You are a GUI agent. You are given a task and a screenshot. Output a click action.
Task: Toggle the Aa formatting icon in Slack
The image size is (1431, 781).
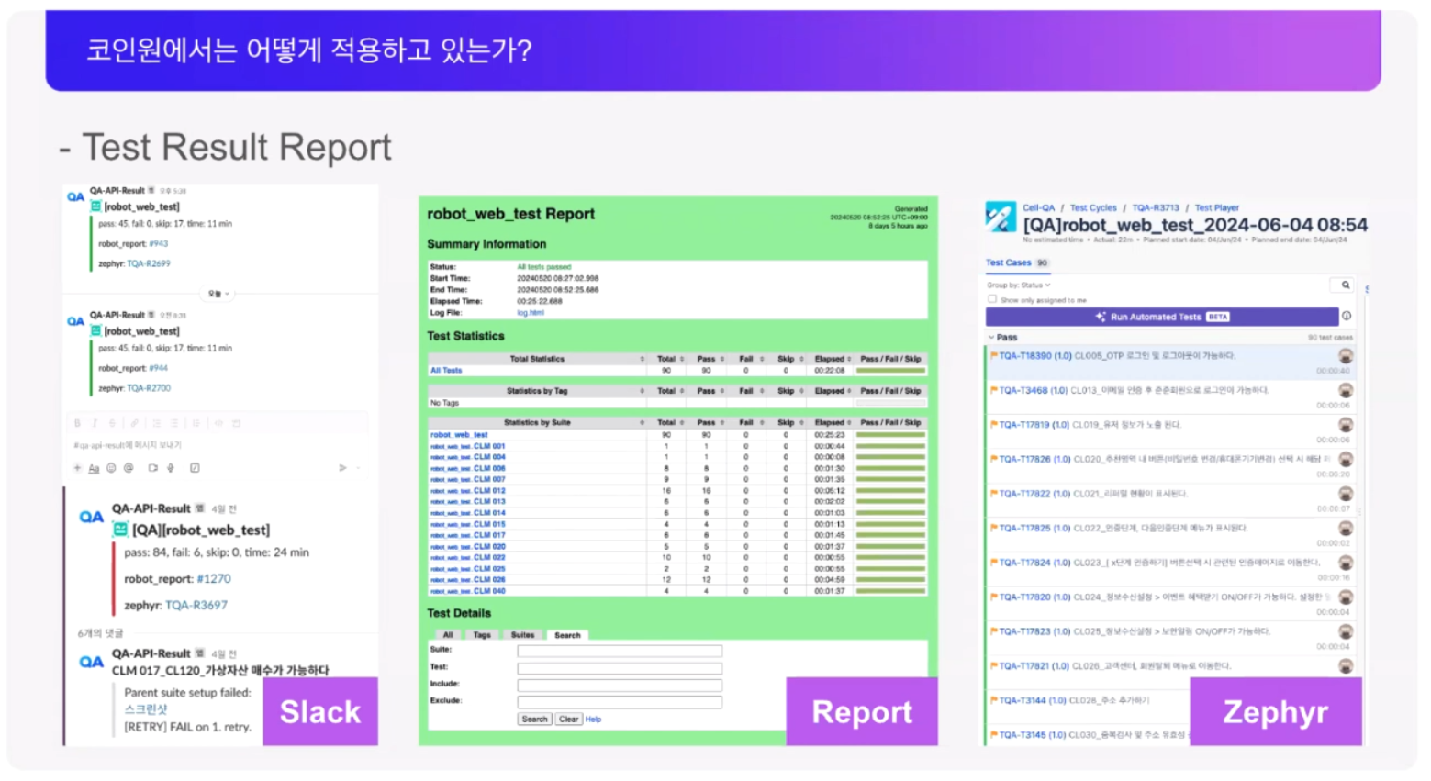coord(94,468)
